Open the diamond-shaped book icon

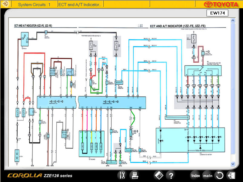click(x=158, y=175)
